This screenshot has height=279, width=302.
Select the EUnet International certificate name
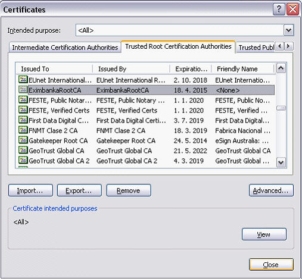click(x=60, y=80)
